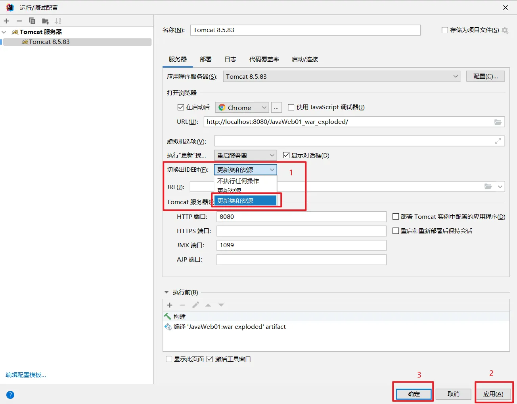Open the JRE dropdown arrow

tap(500, 186)
